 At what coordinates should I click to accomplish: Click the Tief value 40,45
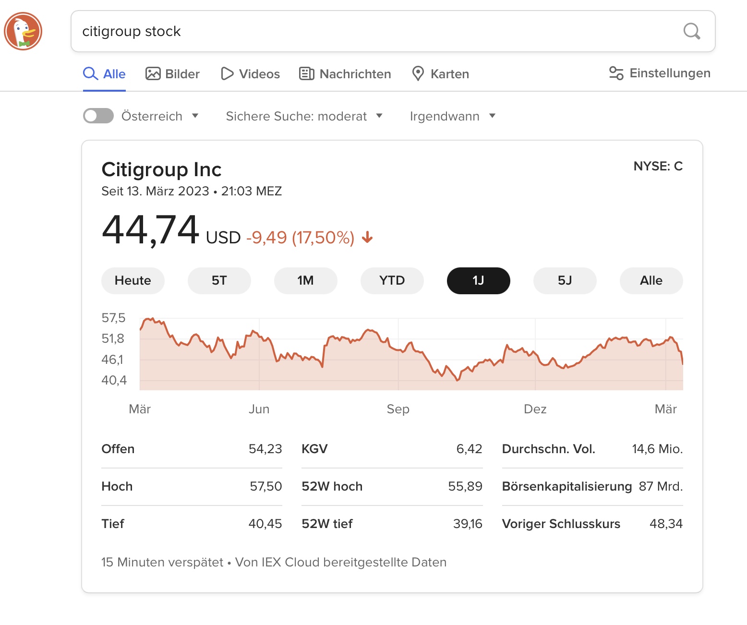click(x=265, y=524)
